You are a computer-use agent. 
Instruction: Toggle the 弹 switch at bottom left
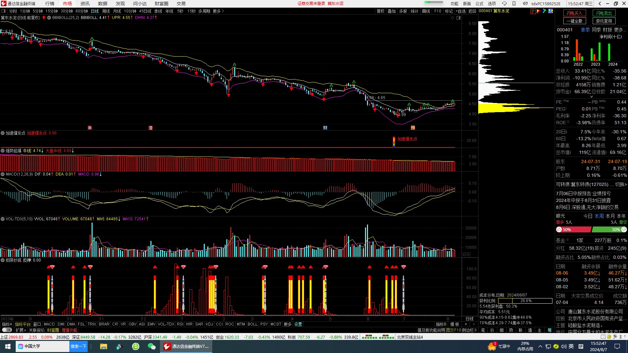point(7,330)
